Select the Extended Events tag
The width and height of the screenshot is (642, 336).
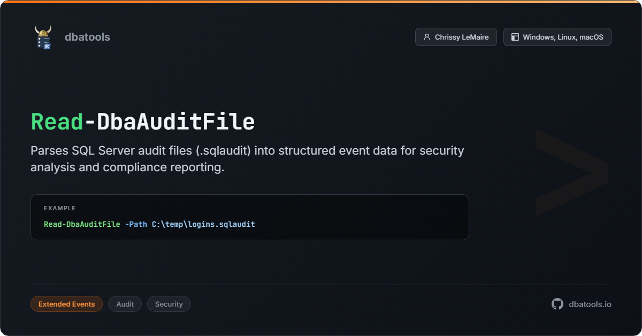(66, 304)
